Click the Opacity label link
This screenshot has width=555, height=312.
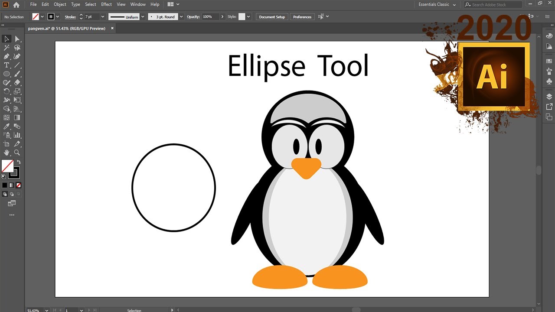point(193,17)
